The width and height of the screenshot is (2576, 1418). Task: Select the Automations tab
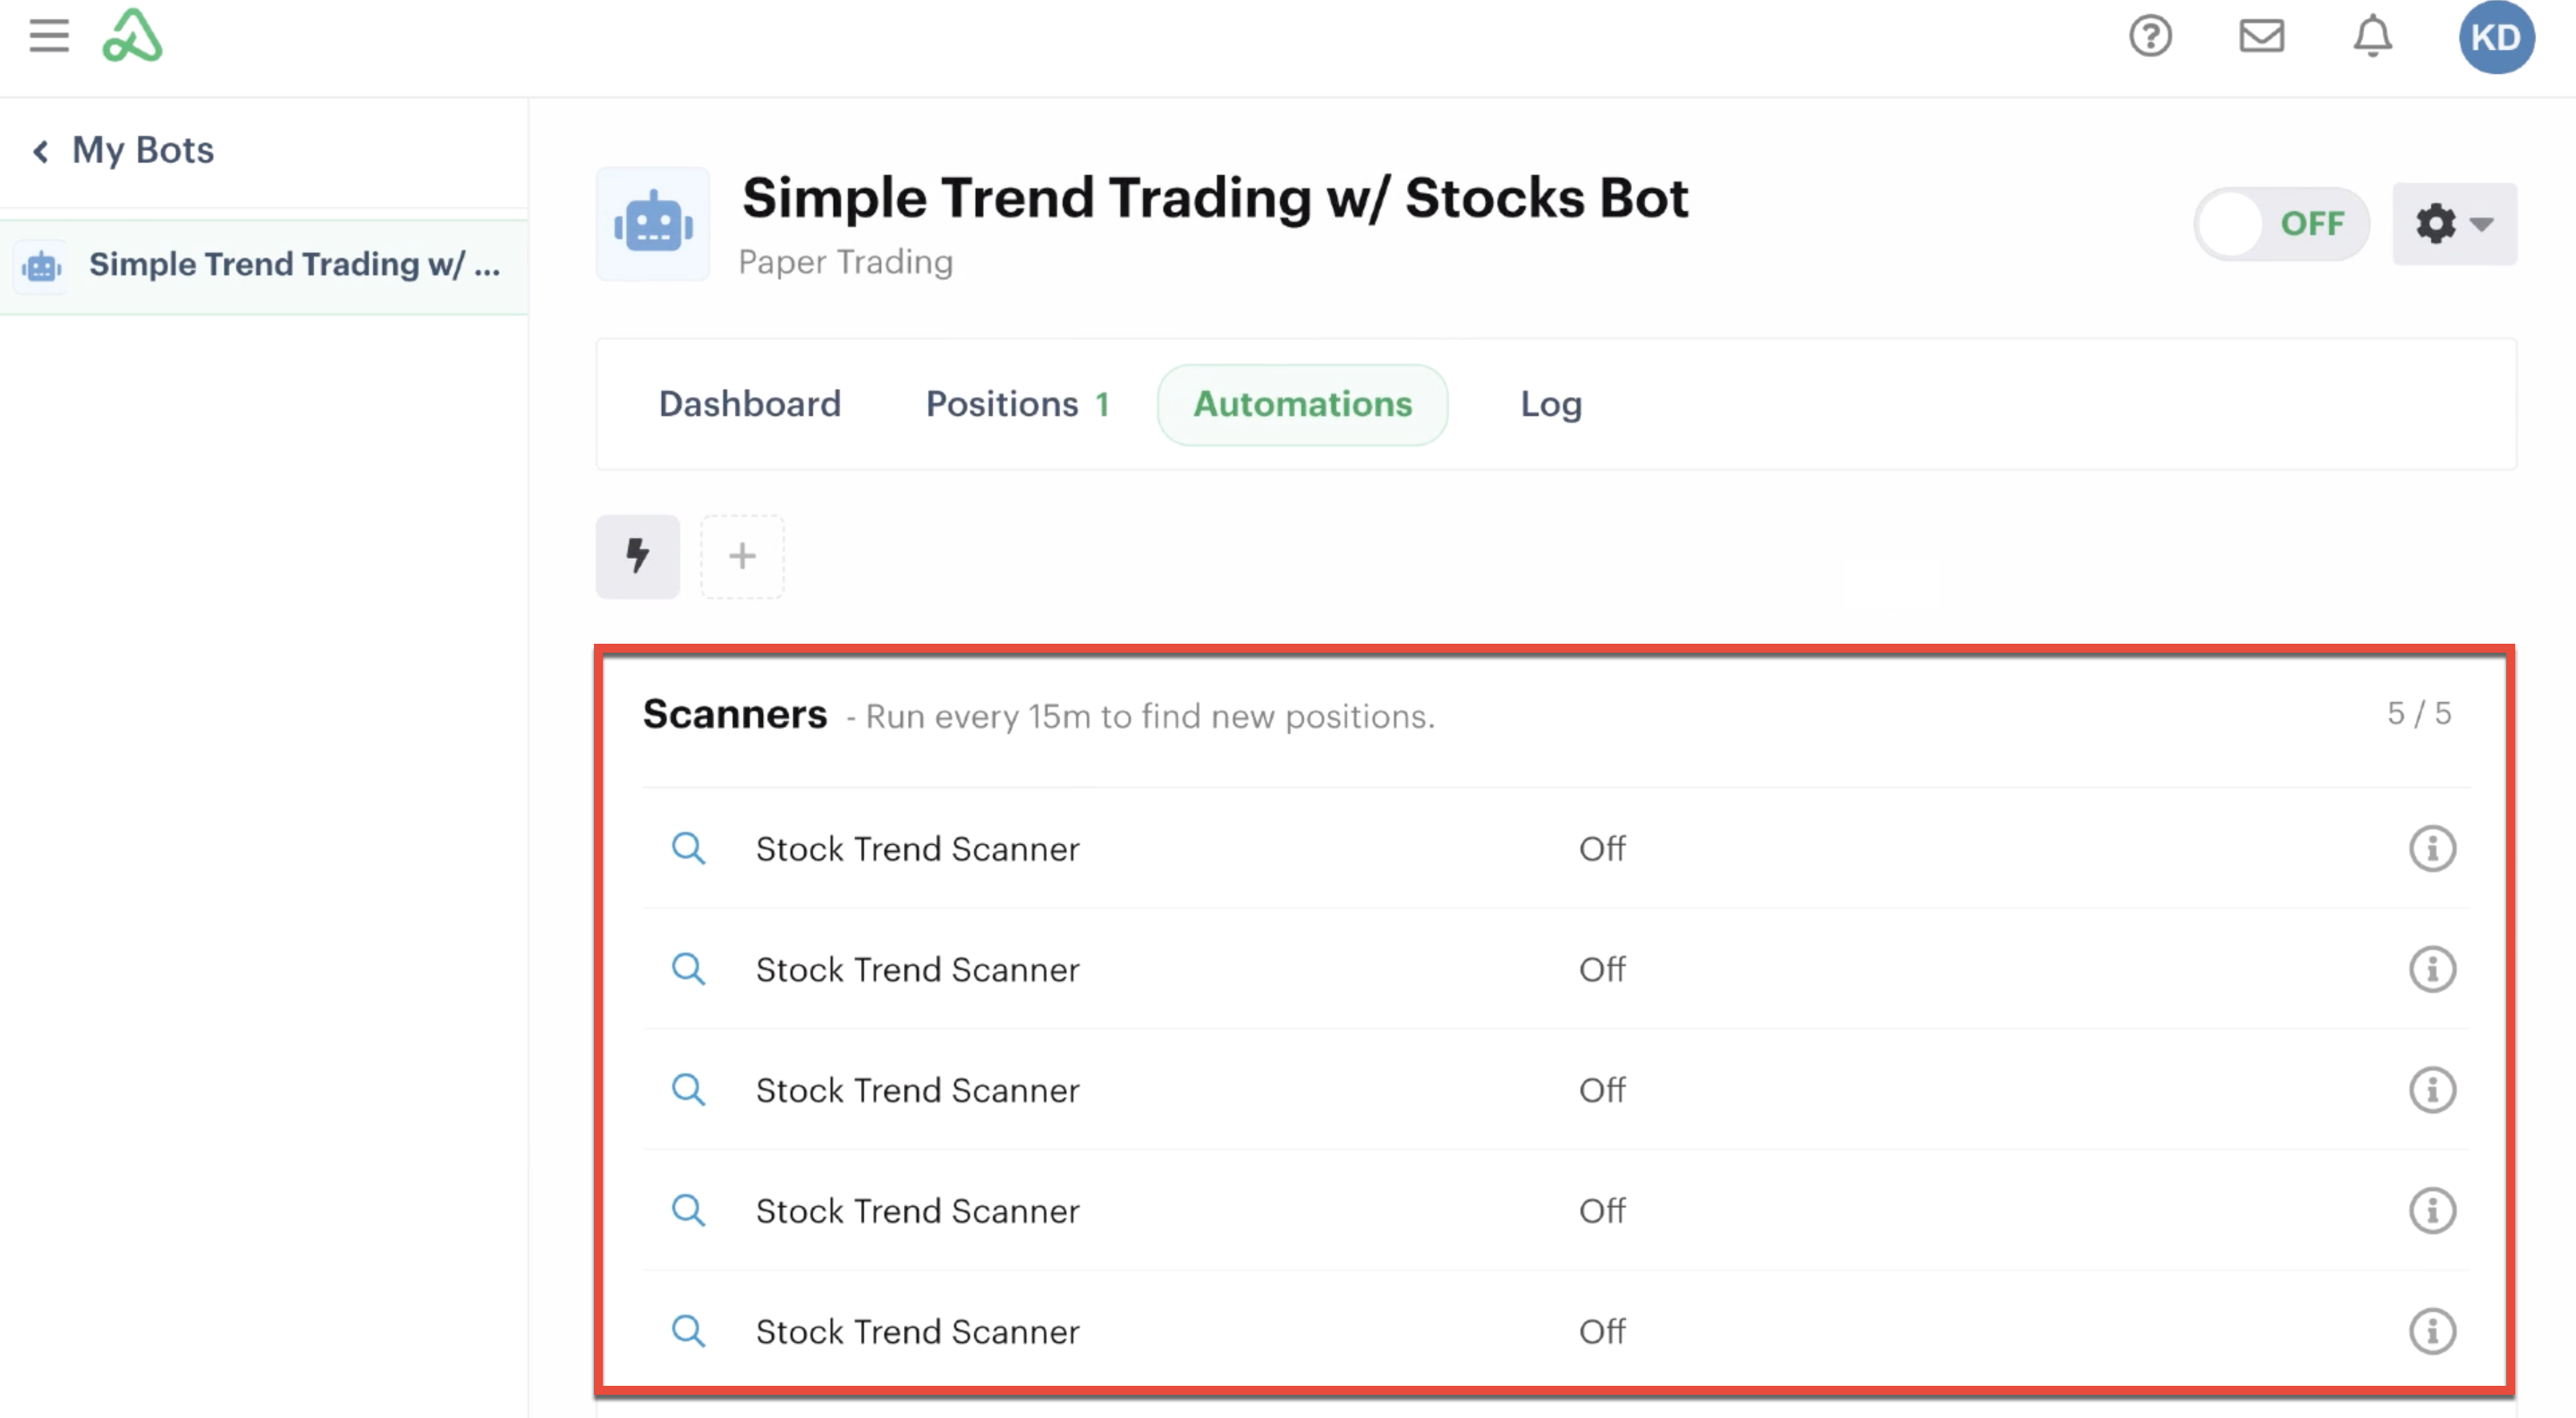[x=1302, y=405]
